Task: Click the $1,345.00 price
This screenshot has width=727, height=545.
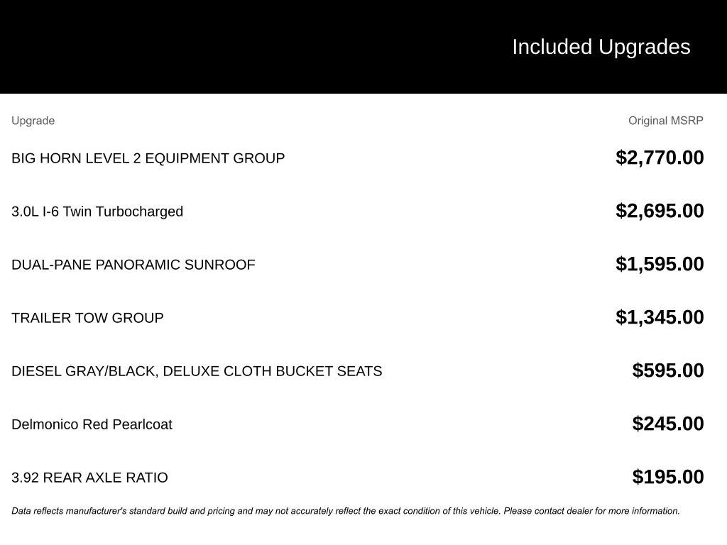Action: (x=660, y=317)
